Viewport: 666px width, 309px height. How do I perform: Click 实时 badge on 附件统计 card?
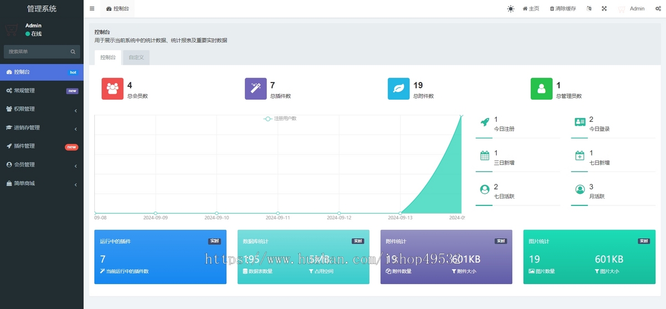click(501, 241)
